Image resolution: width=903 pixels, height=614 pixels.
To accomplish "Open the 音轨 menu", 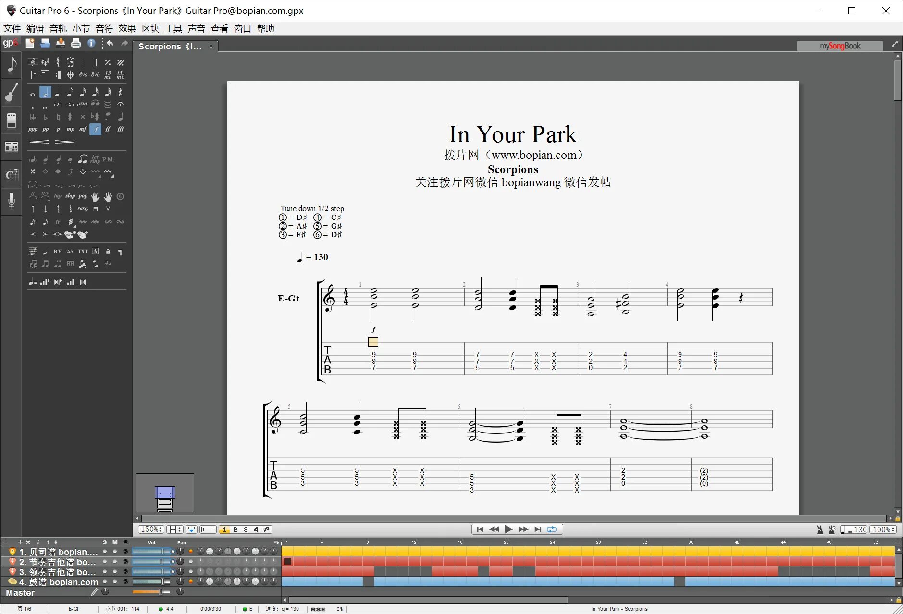I will click(58, 29).
